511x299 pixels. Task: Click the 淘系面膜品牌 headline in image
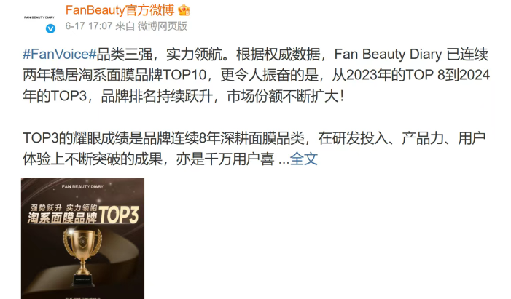pos(62,218)
